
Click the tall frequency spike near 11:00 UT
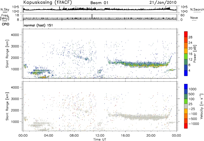click(x=92, y=17)
